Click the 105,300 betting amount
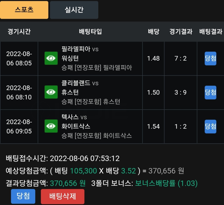 point(84,171)
